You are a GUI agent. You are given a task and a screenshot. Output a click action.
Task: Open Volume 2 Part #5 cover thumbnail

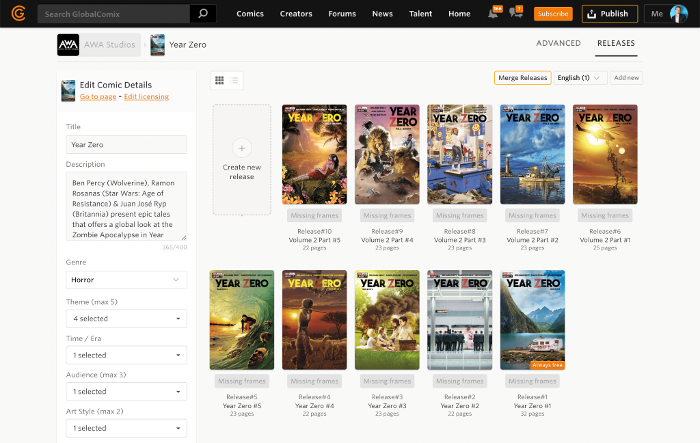coord(314,155)
